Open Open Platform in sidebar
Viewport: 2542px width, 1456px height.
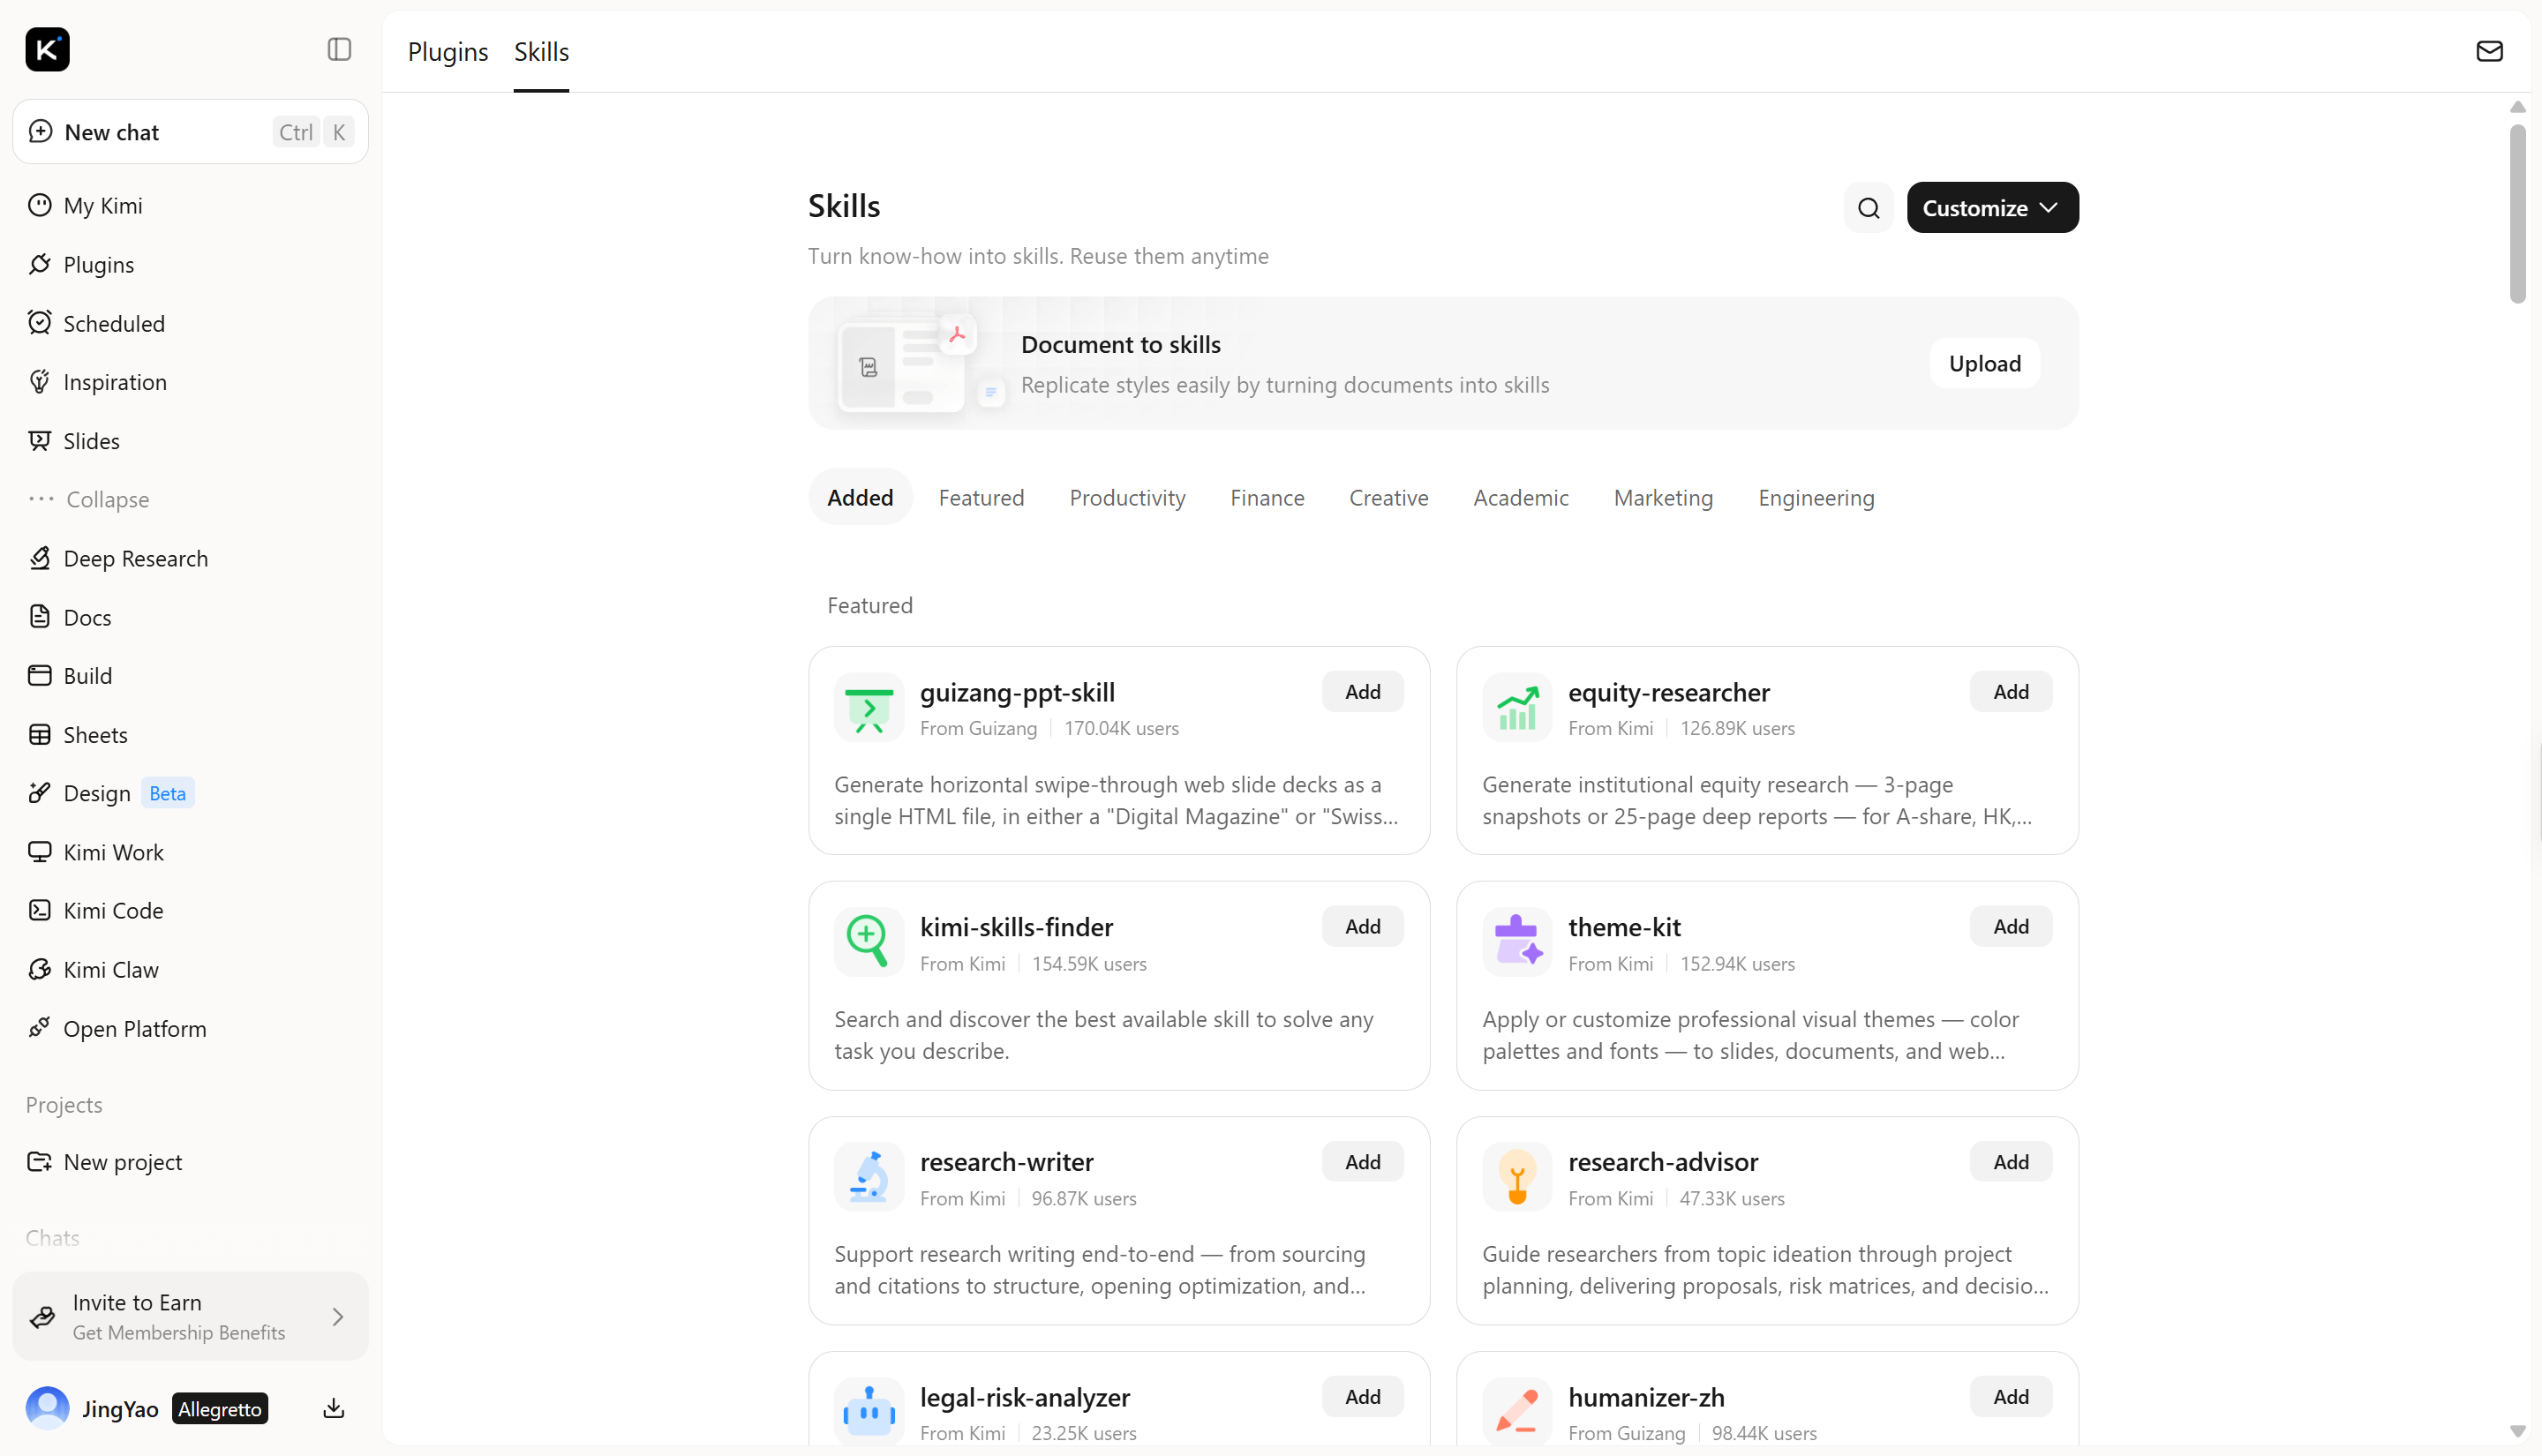coord(190,1029)
